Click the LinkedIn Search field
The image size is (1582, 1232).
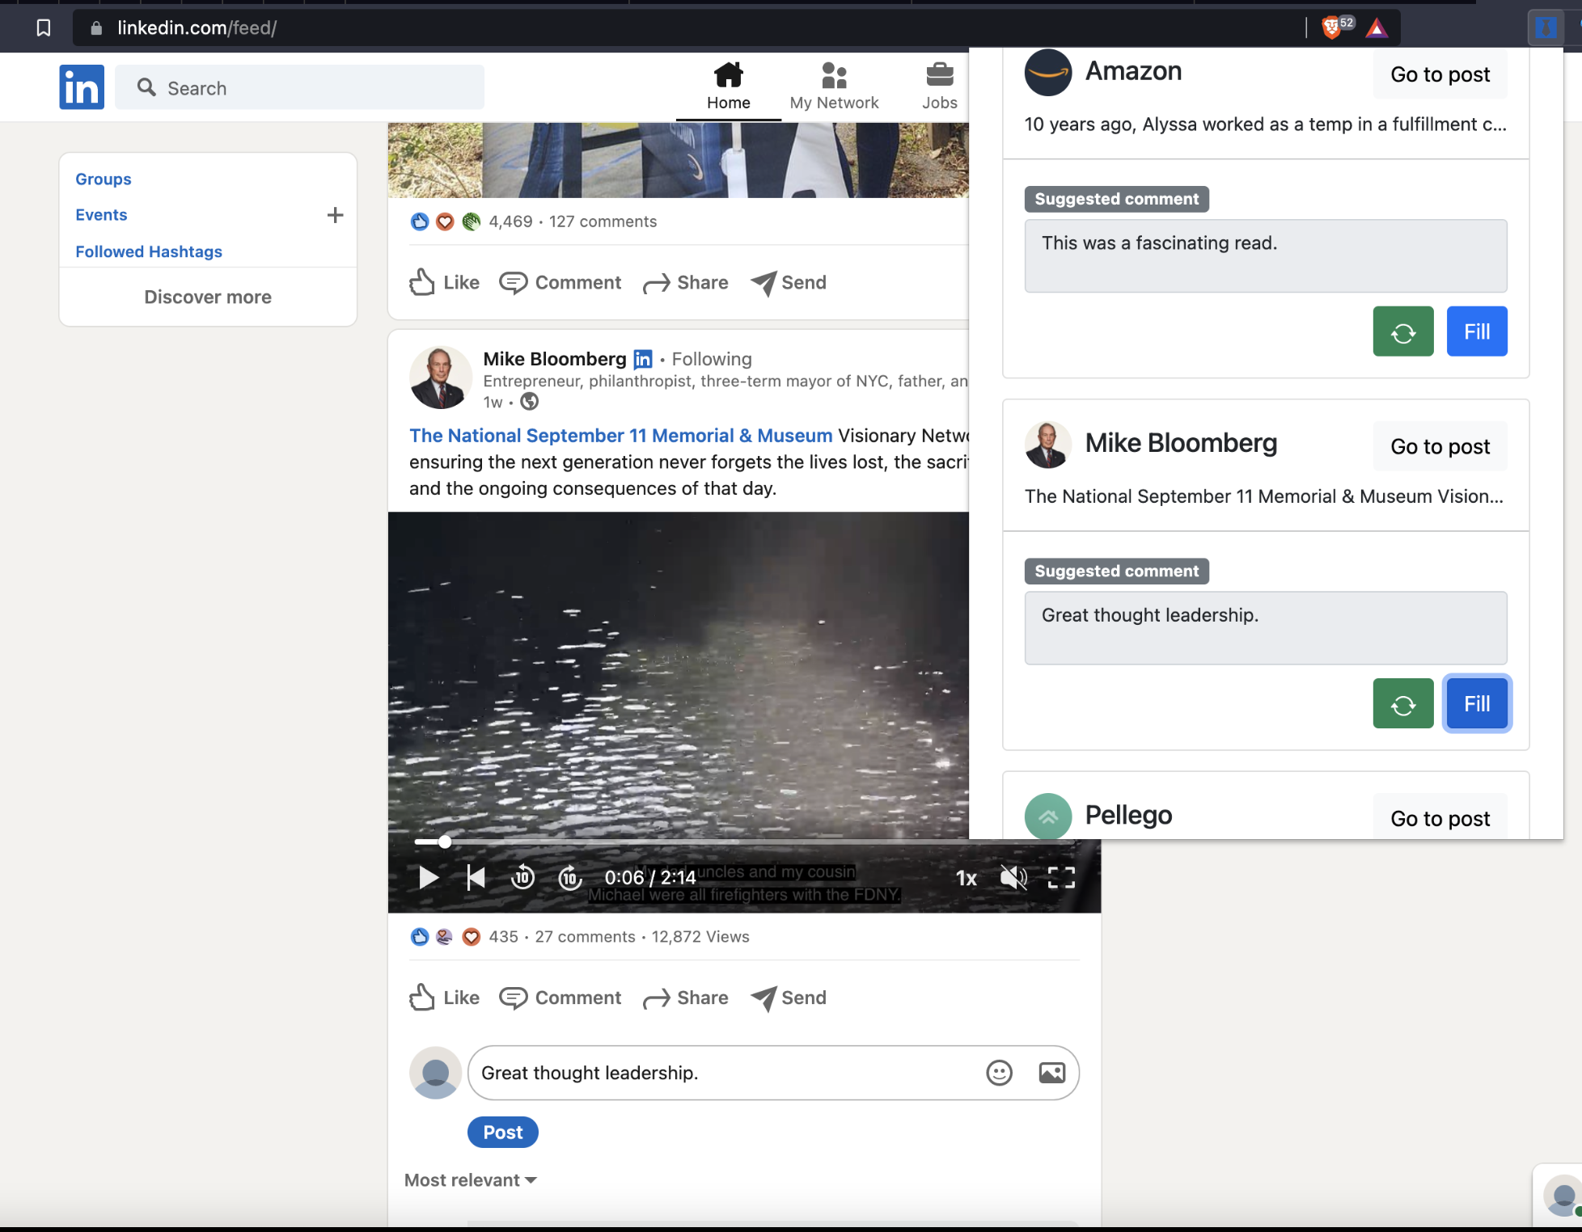pos(299,88)
